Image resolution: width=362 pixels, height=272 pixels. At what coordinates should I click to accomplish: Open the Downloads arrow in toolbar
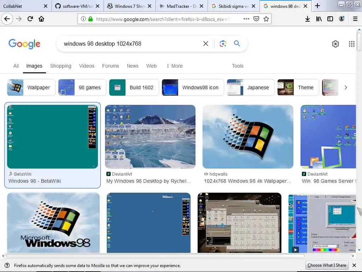[x=307, y=19]
